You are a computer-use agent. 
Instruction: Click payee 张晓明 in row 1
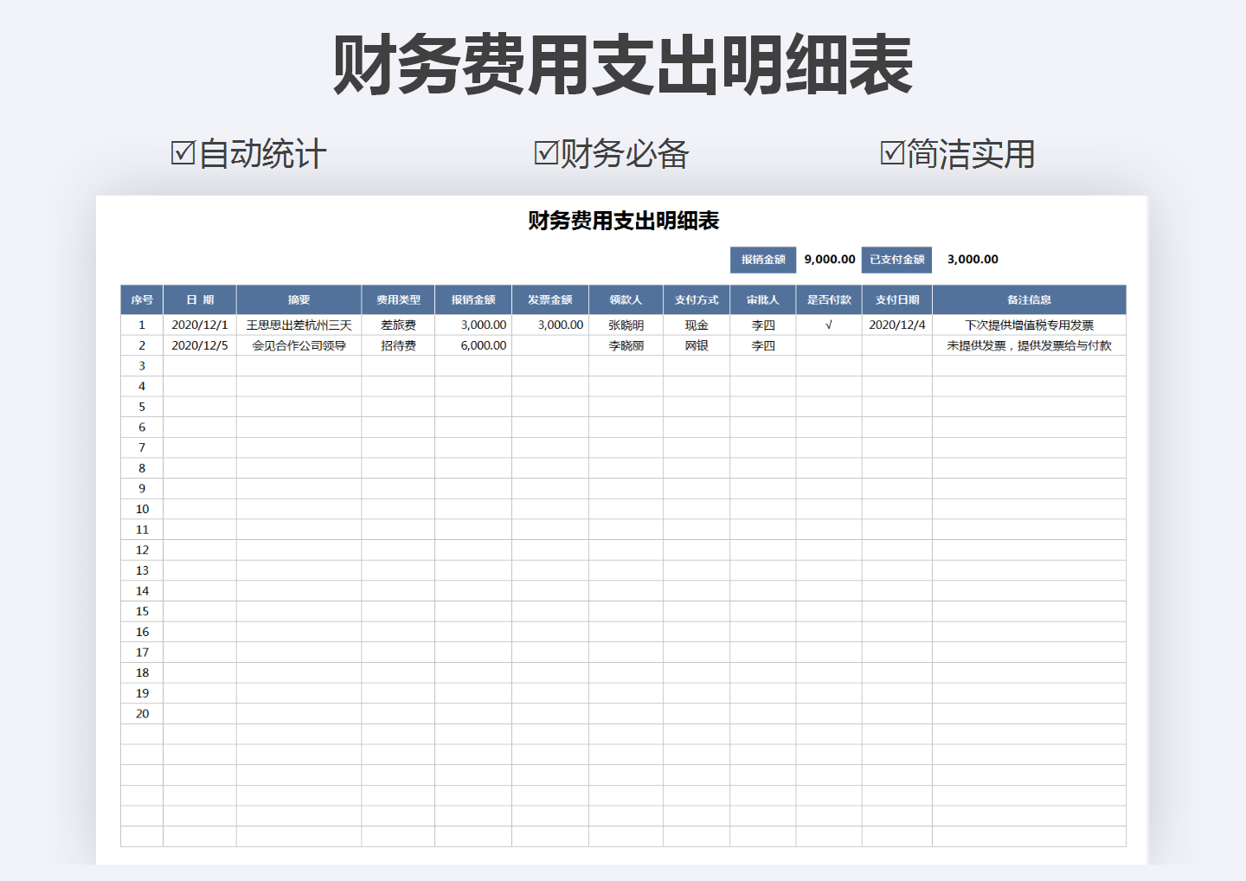[x=626, y=325]
